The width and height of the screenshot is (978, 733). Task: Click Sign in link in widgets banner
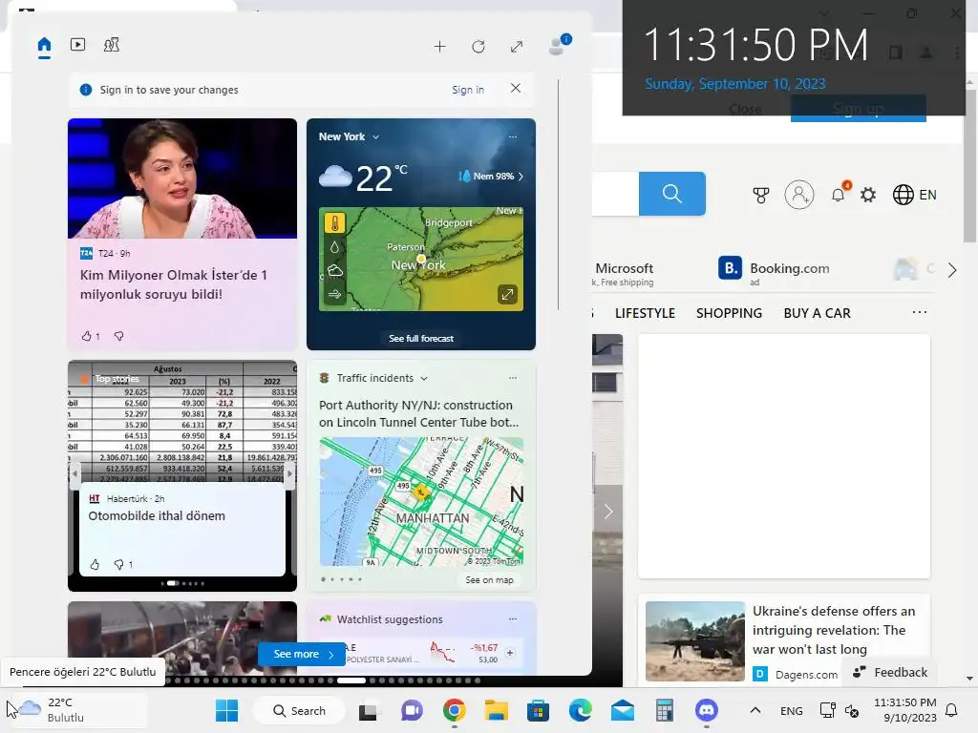point(468,90)
